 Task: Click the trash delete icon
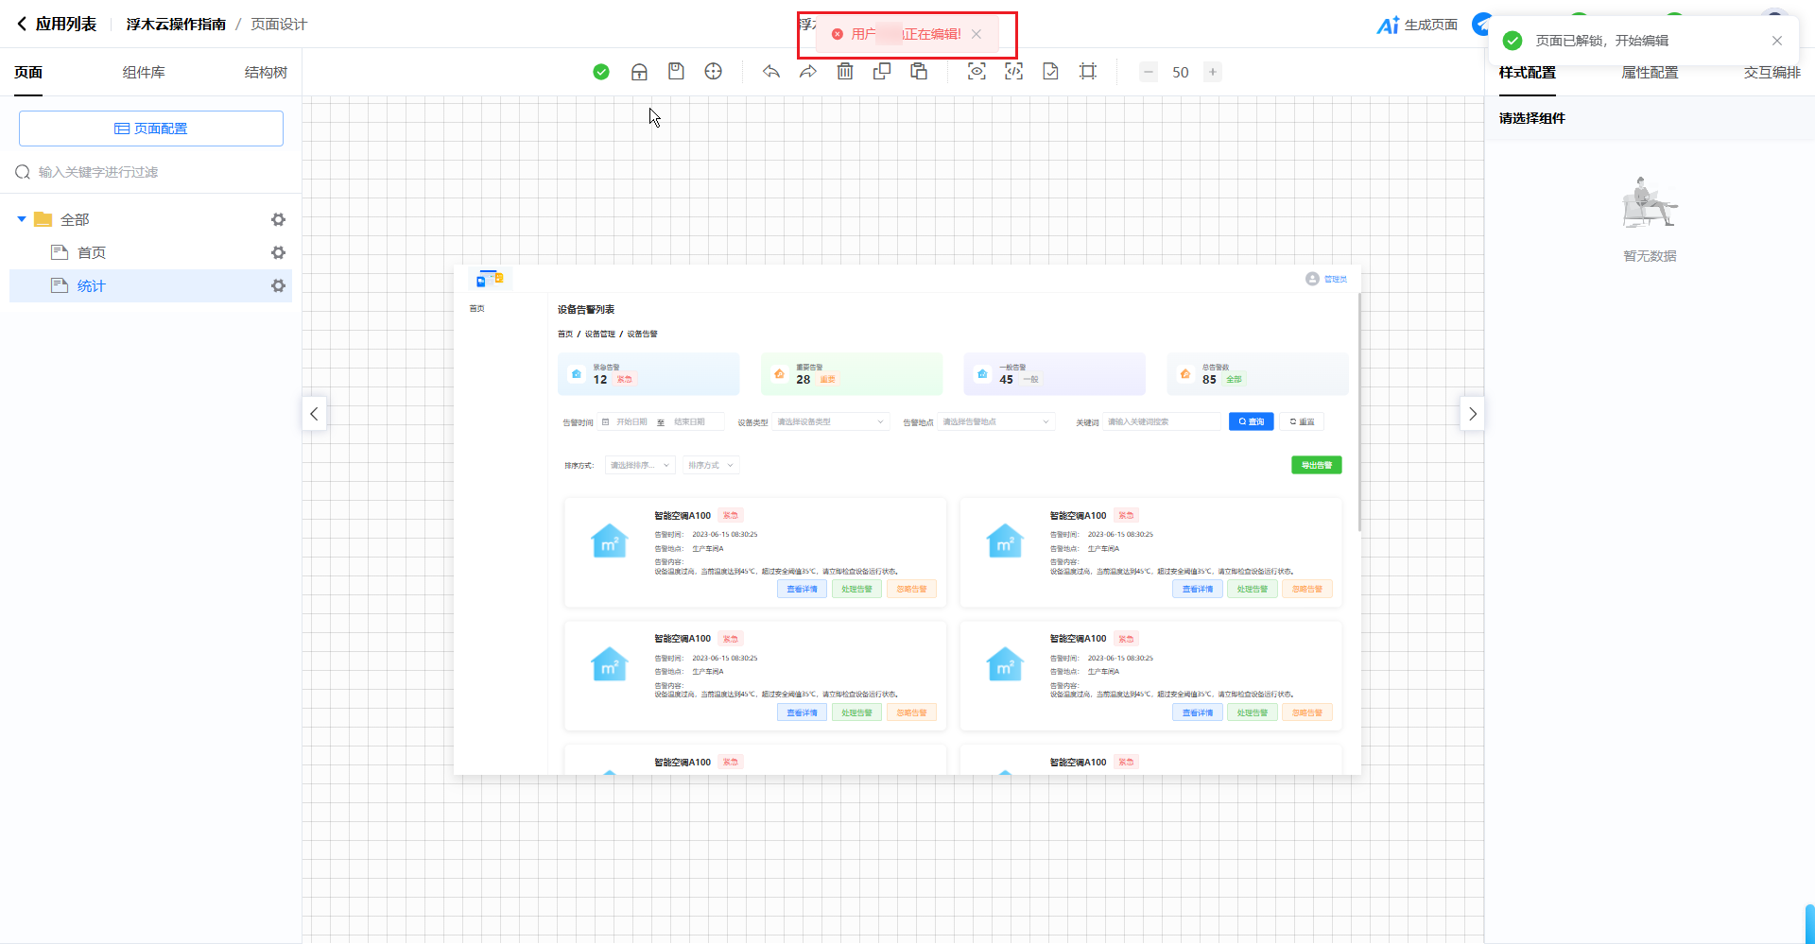[845, 72]
